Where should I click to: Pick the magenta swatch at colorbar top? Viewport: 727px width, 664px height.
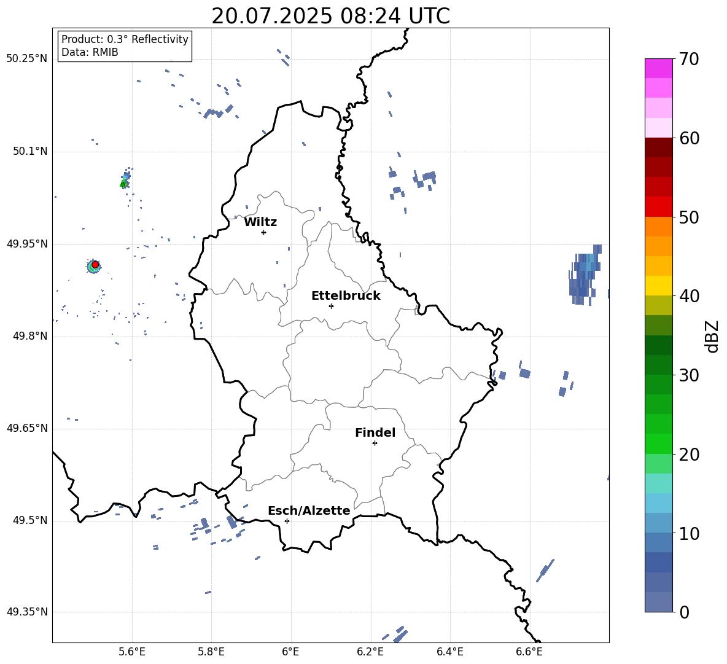click(658, 69)
